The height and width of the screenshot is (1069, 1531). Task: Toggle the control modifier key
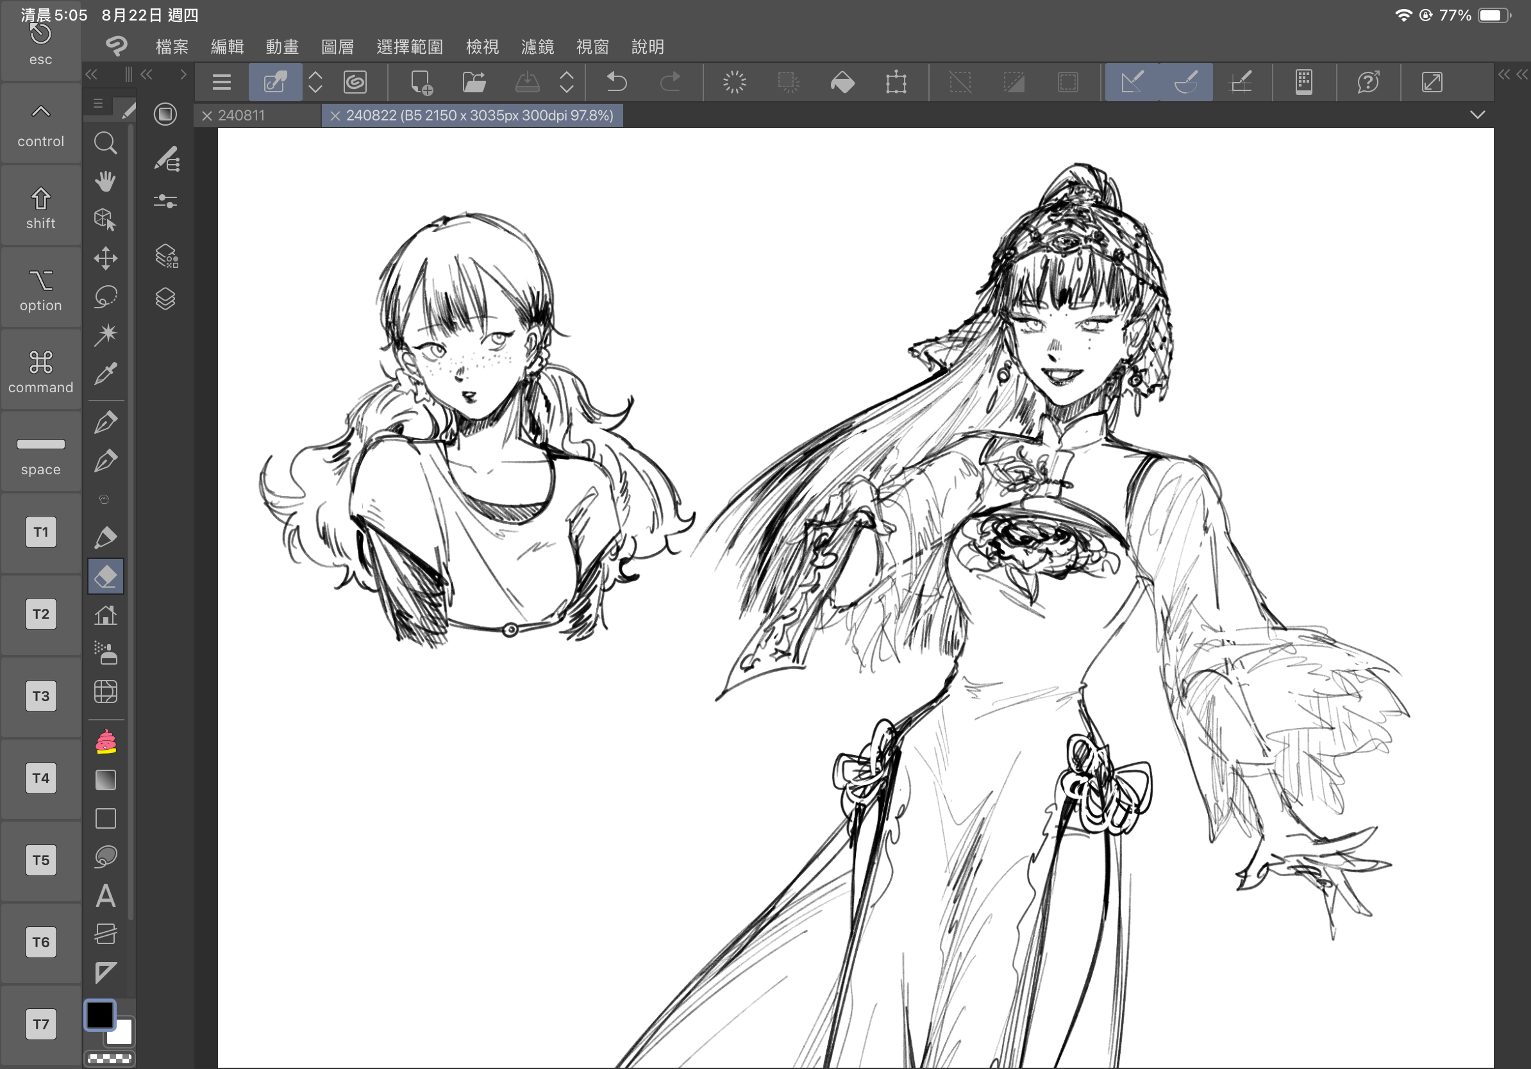[x=40, y=124]
